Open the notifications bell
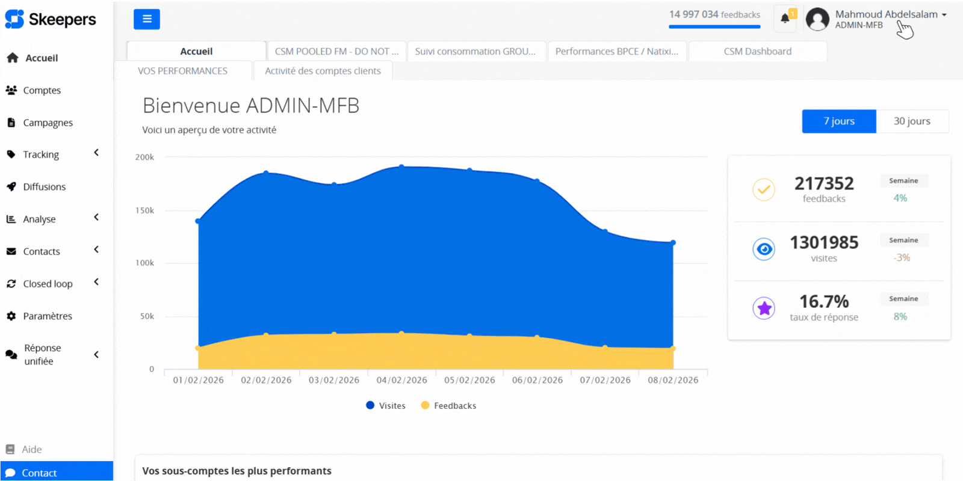Viewport: 963px width, 481px height. coord(785,19)
